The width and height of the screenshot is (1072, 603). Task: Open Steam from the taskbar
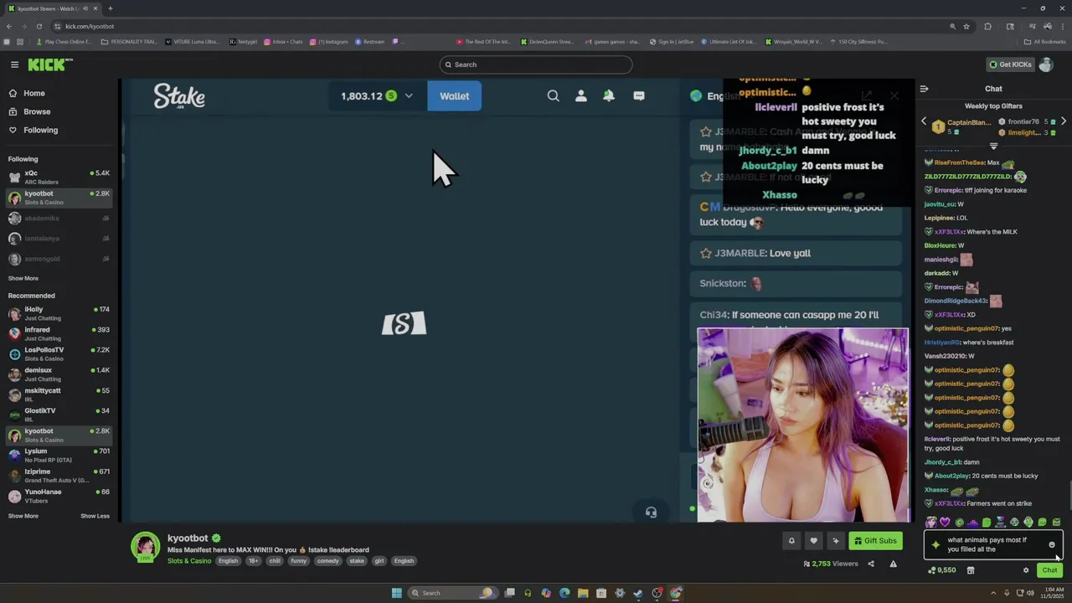638,593
